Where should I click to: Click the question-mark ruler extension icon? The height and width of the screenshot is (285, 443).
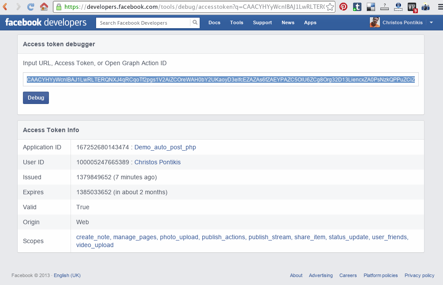click(x=384, y=7)
